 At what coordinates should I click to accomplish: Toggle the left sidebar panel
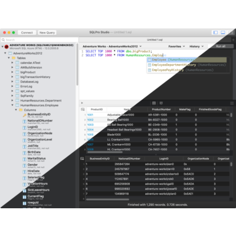coord(215,32)
